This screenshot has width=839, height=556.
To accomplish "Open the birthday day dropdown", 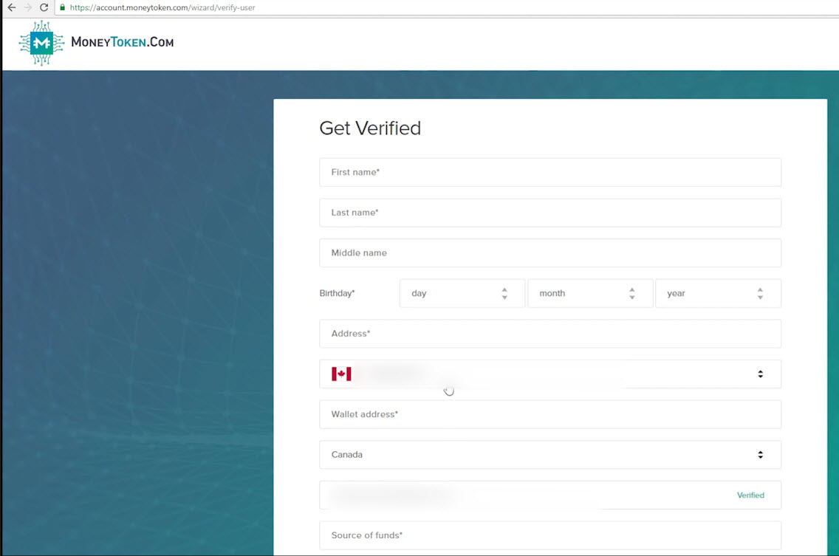I will [x=462, y=293].
